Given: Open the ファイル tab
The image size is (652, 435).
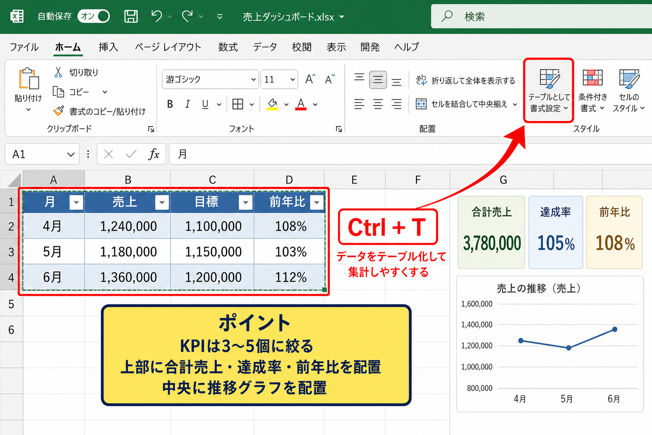Looking at the screenshot, I should pyautogui.click(x=24, y=47).
